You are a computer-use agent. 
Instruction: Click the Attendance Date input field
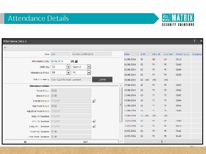tap(60, 61)
